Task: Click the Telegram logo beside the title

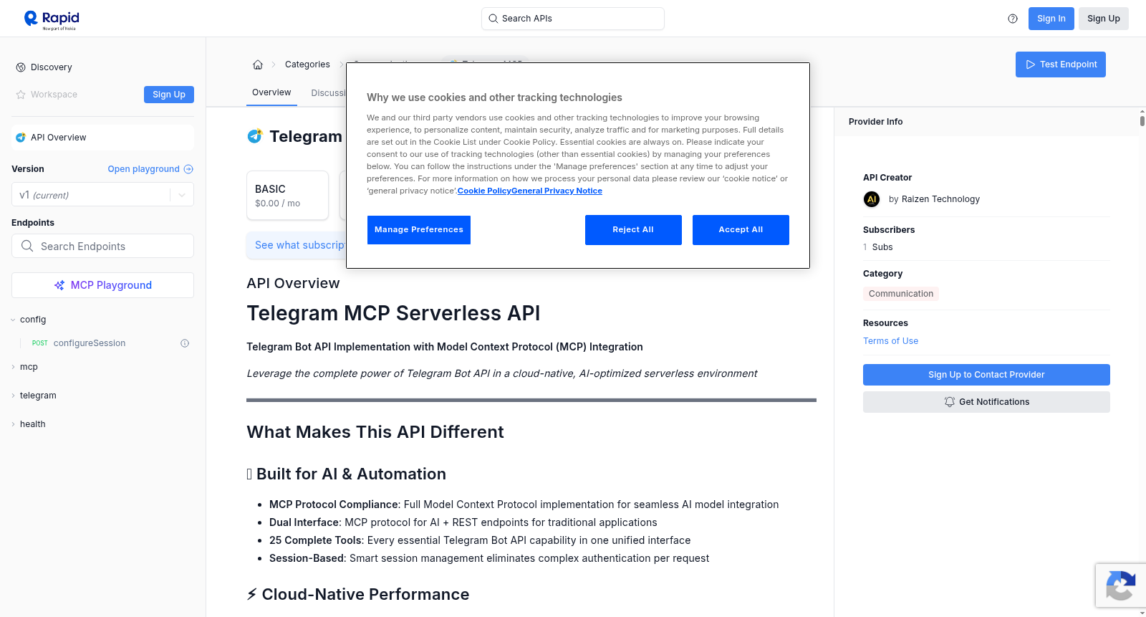Action: (x=255, y=136)
